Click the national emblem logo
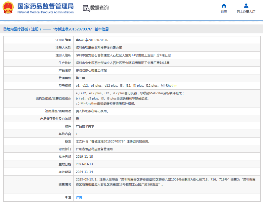 (x=8, y=8)
